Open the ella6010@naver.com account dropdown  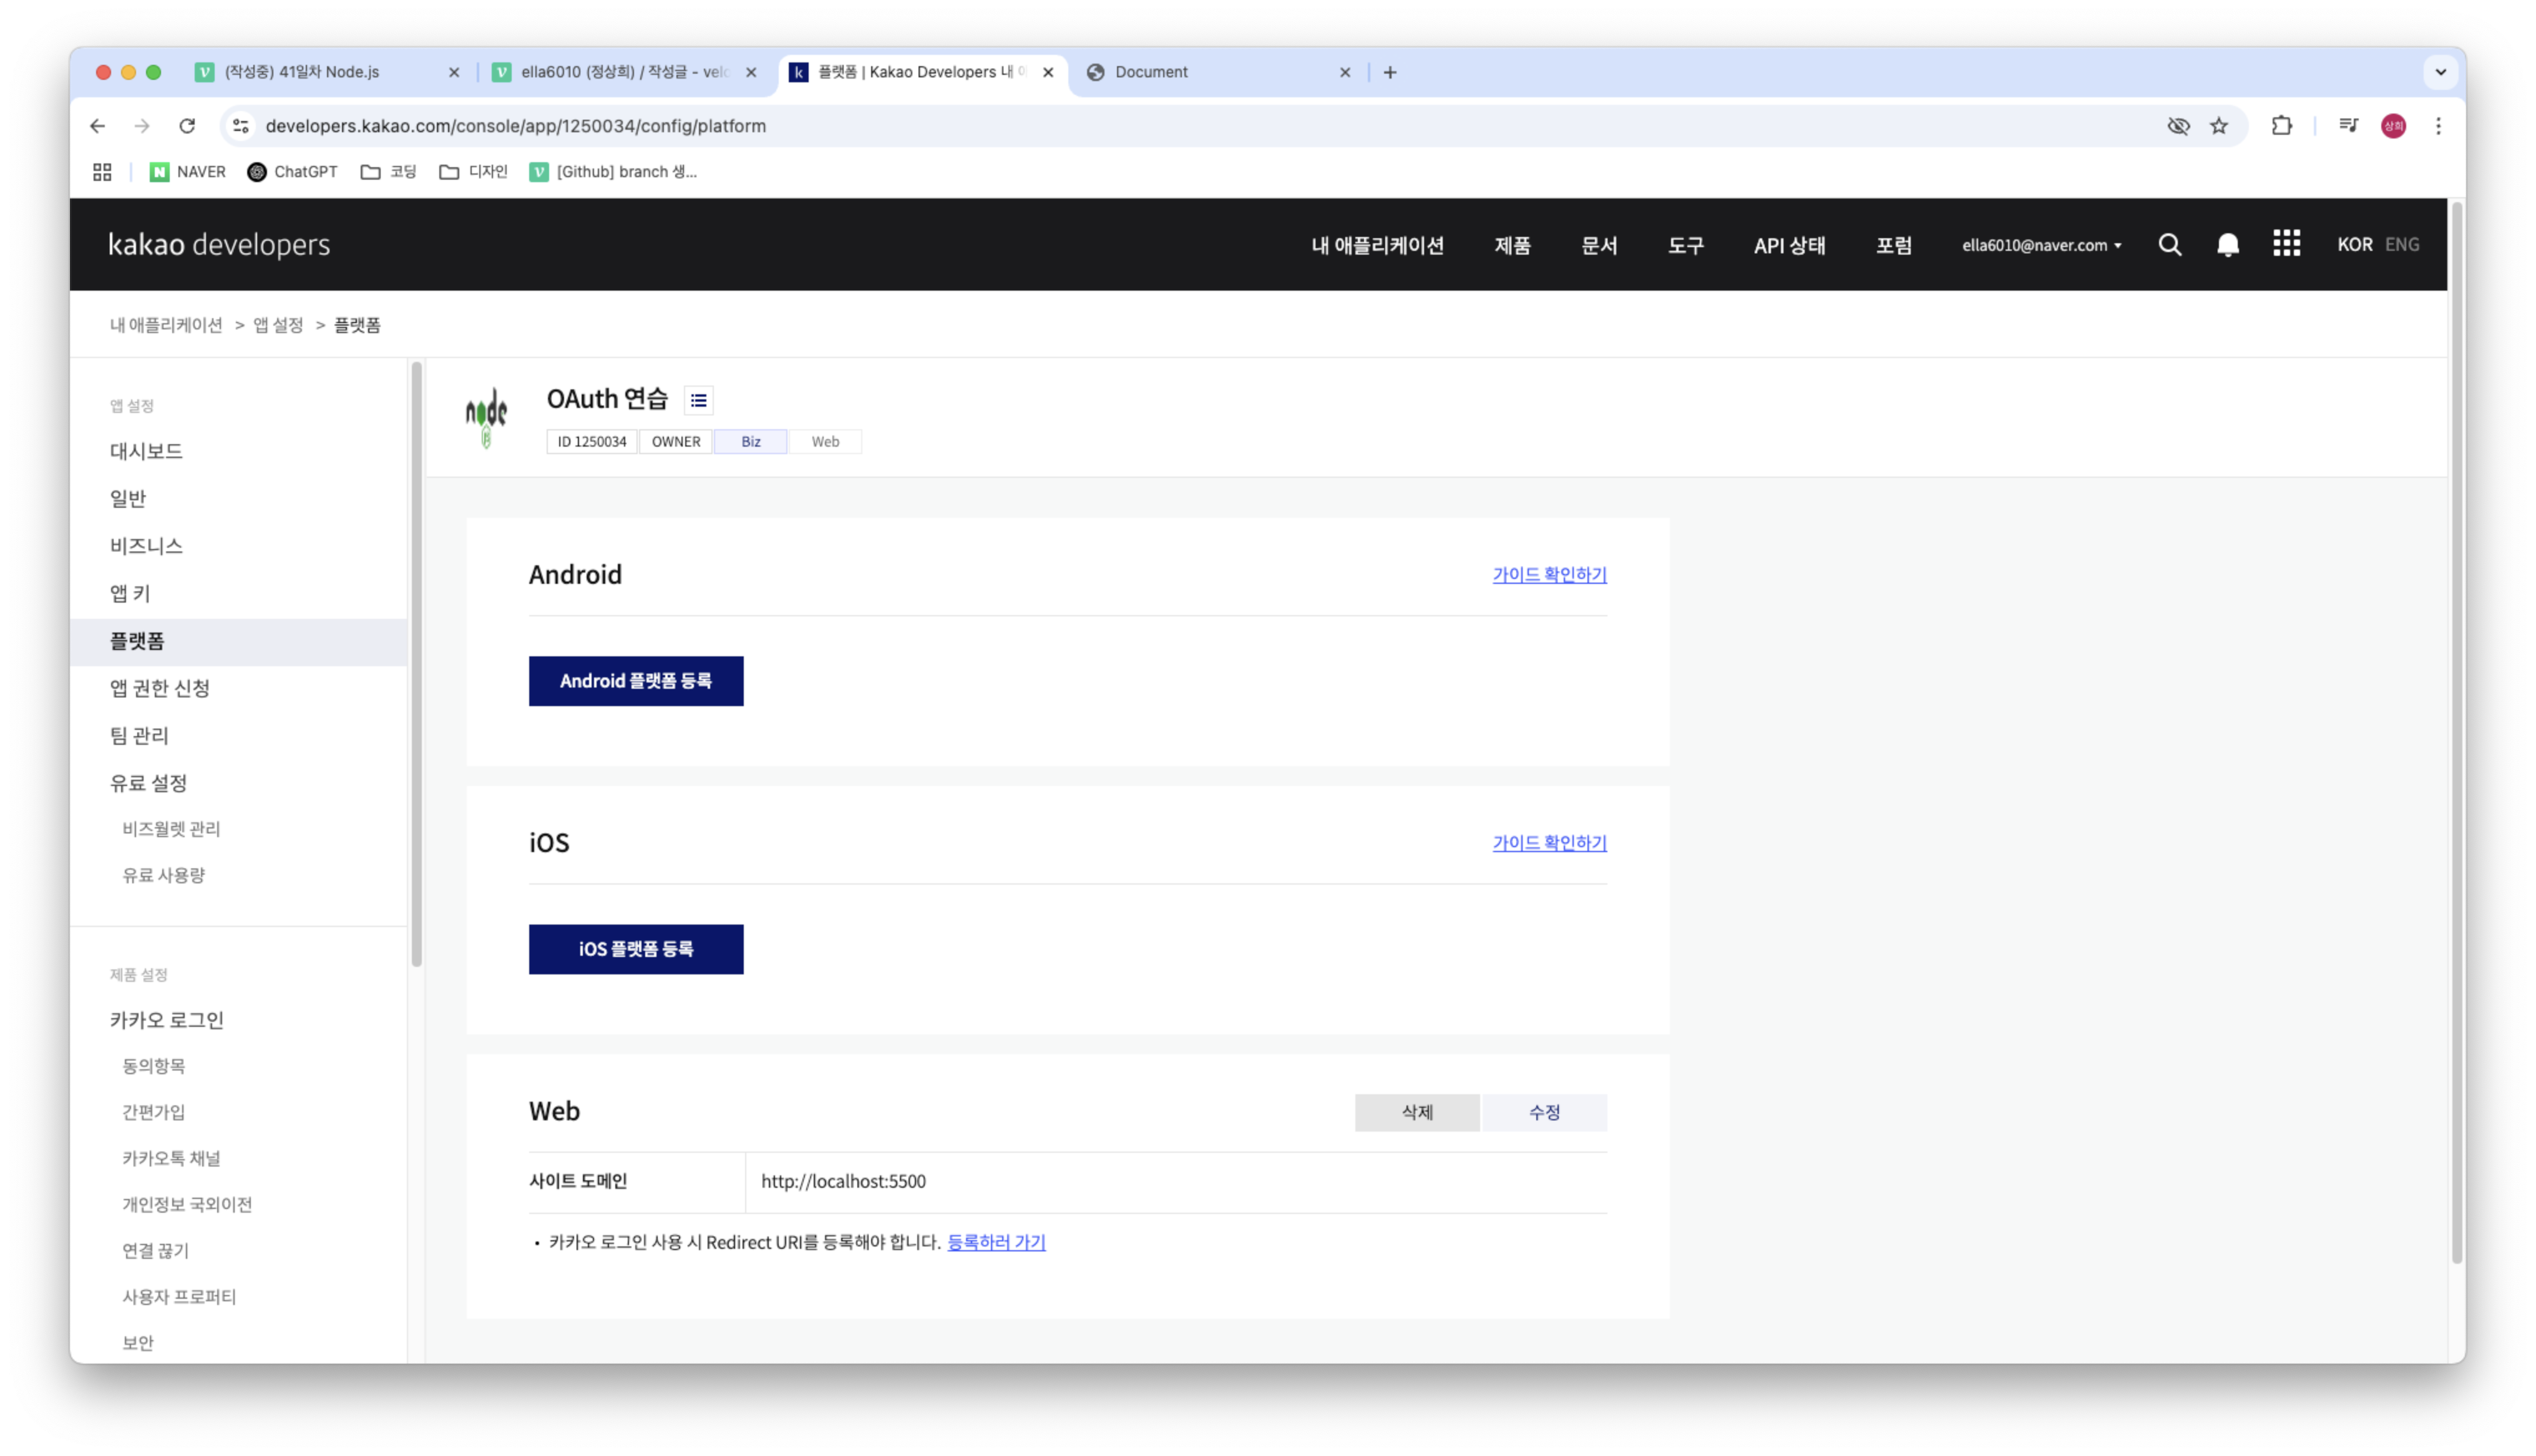pos(2041,245)
